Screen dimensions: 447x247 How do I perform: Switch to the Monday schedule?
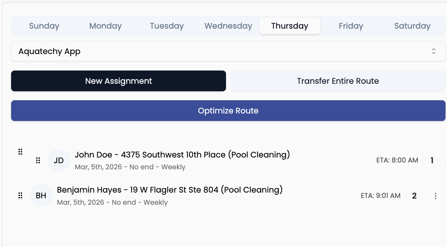point(105,25)
